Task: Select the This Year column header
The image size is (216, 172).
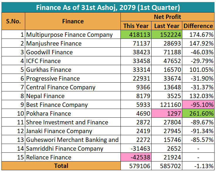Action: click(136, 26)
